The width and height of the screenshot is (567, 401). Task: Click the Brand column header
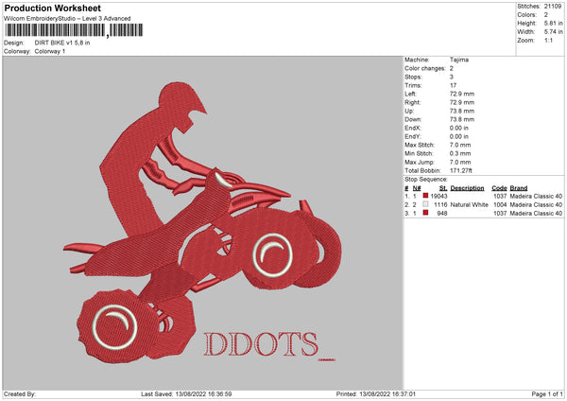point(521,187)
